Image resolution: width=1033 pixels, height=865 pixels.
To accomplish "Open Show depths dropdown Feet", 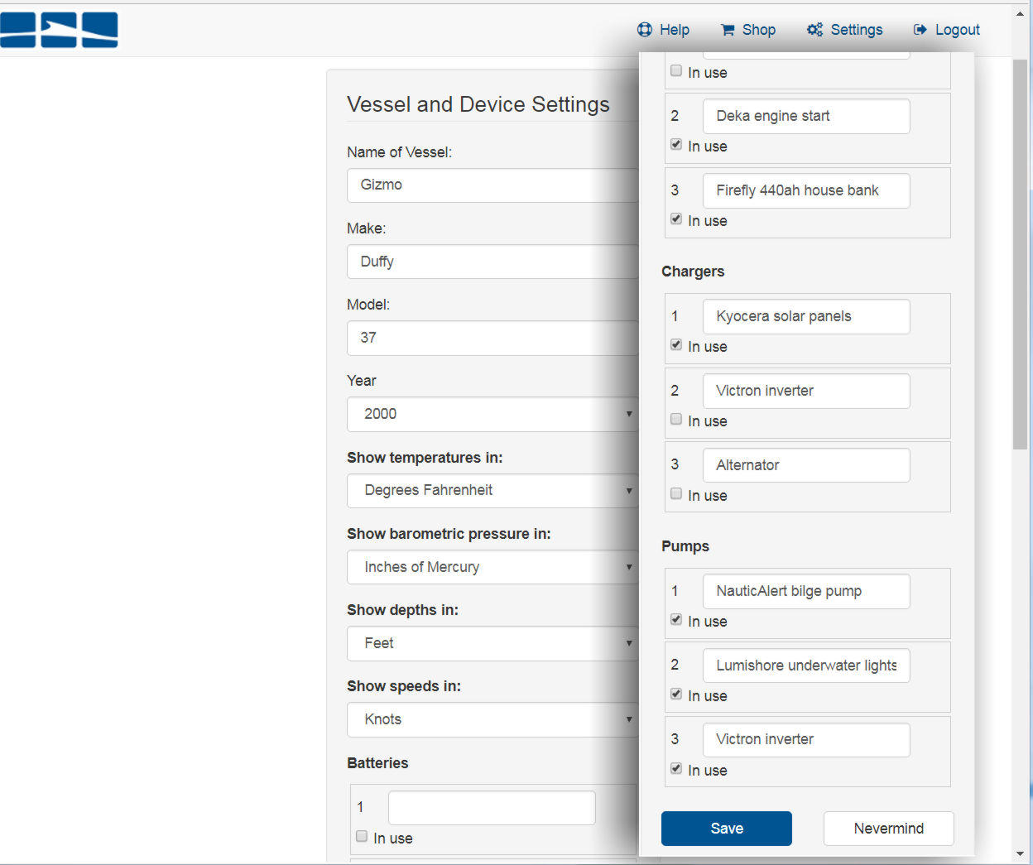I will coord(493,643).
